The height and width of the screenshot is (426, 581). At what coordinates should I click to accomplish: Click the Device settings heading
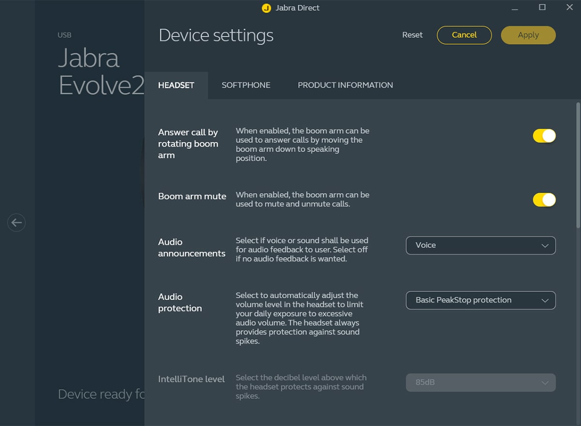[x=216, y=35]
